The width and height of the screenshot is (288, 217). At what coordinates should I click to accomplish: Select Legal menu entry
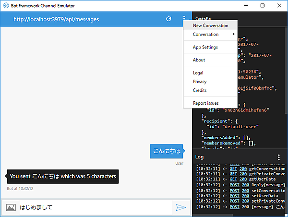pos(211,73)
